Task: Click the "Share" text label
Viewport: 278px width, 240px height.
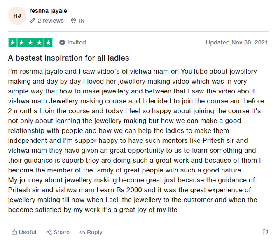Action: [x=61, y=232]
